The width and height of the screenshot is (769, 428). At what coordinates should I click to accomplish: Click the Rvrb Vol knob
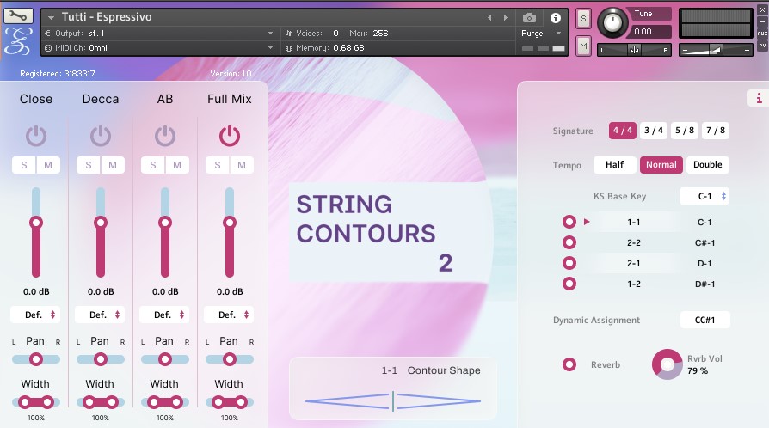click(x=667, y=364)
